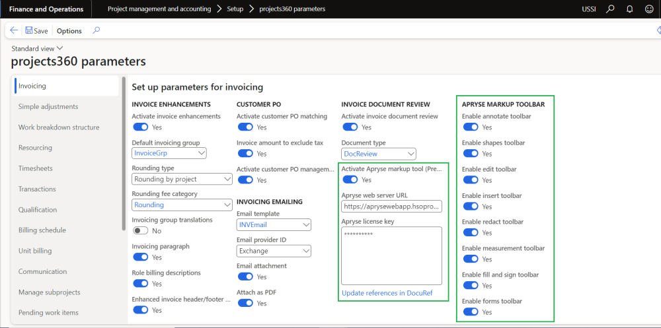Open the Default invoicing group dropdown
This screenshot has height=328, width=661.
pyautogui.click(x=200, y=153)
